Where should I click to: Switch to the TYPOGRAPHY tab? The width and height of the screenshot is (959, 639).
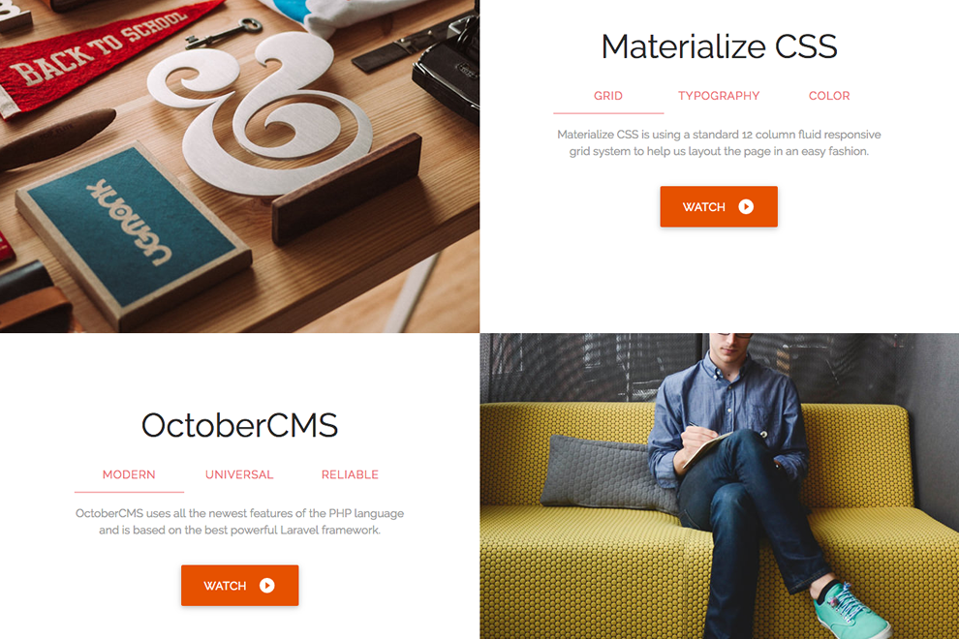(x=719, y=96)
